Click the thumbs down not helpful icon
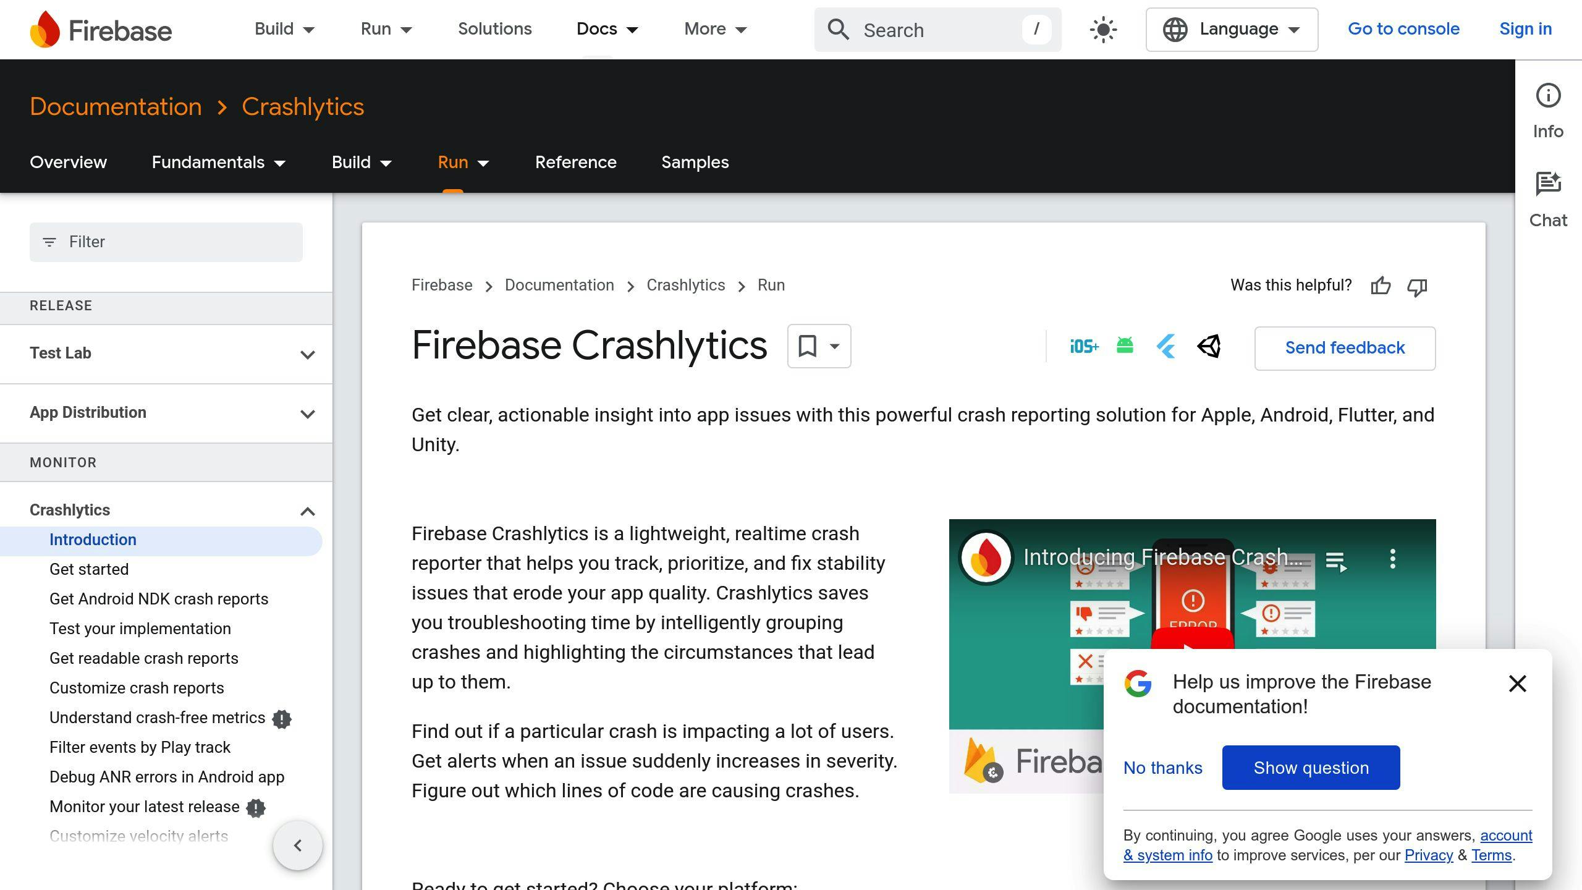 pyautogui.click(x=1417, y=287)
